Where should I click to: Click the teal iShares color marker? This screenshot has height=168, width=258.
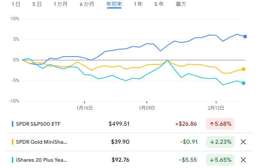pyautogui.click(x=13, y=160)
